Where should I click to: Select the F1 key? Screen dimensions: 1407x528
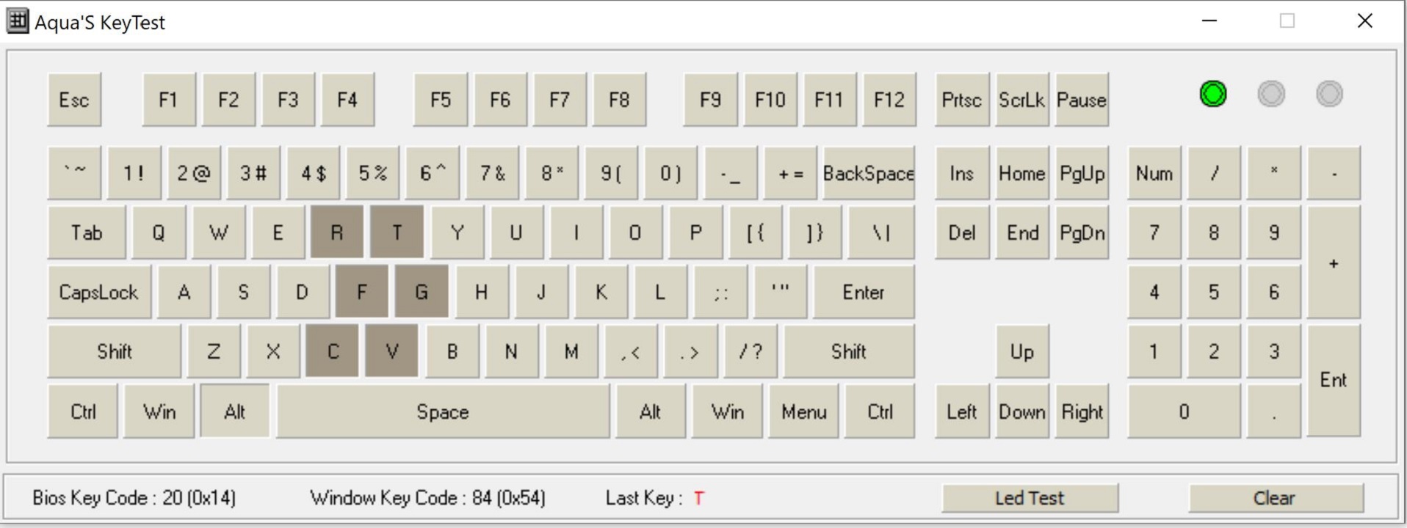(169, 100)
